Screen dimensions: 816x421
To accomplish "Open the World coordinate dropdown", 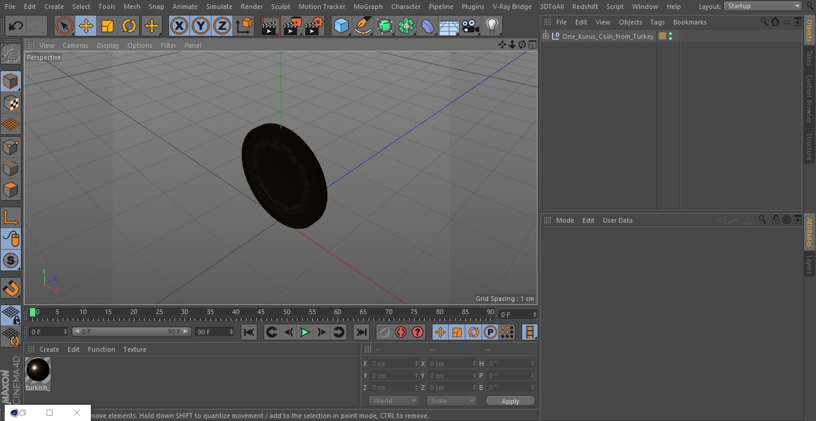I will [x=394, y=401].
